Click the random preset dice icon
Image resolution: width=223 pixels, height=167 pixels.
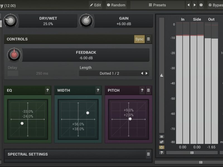[x=201, y=5]
